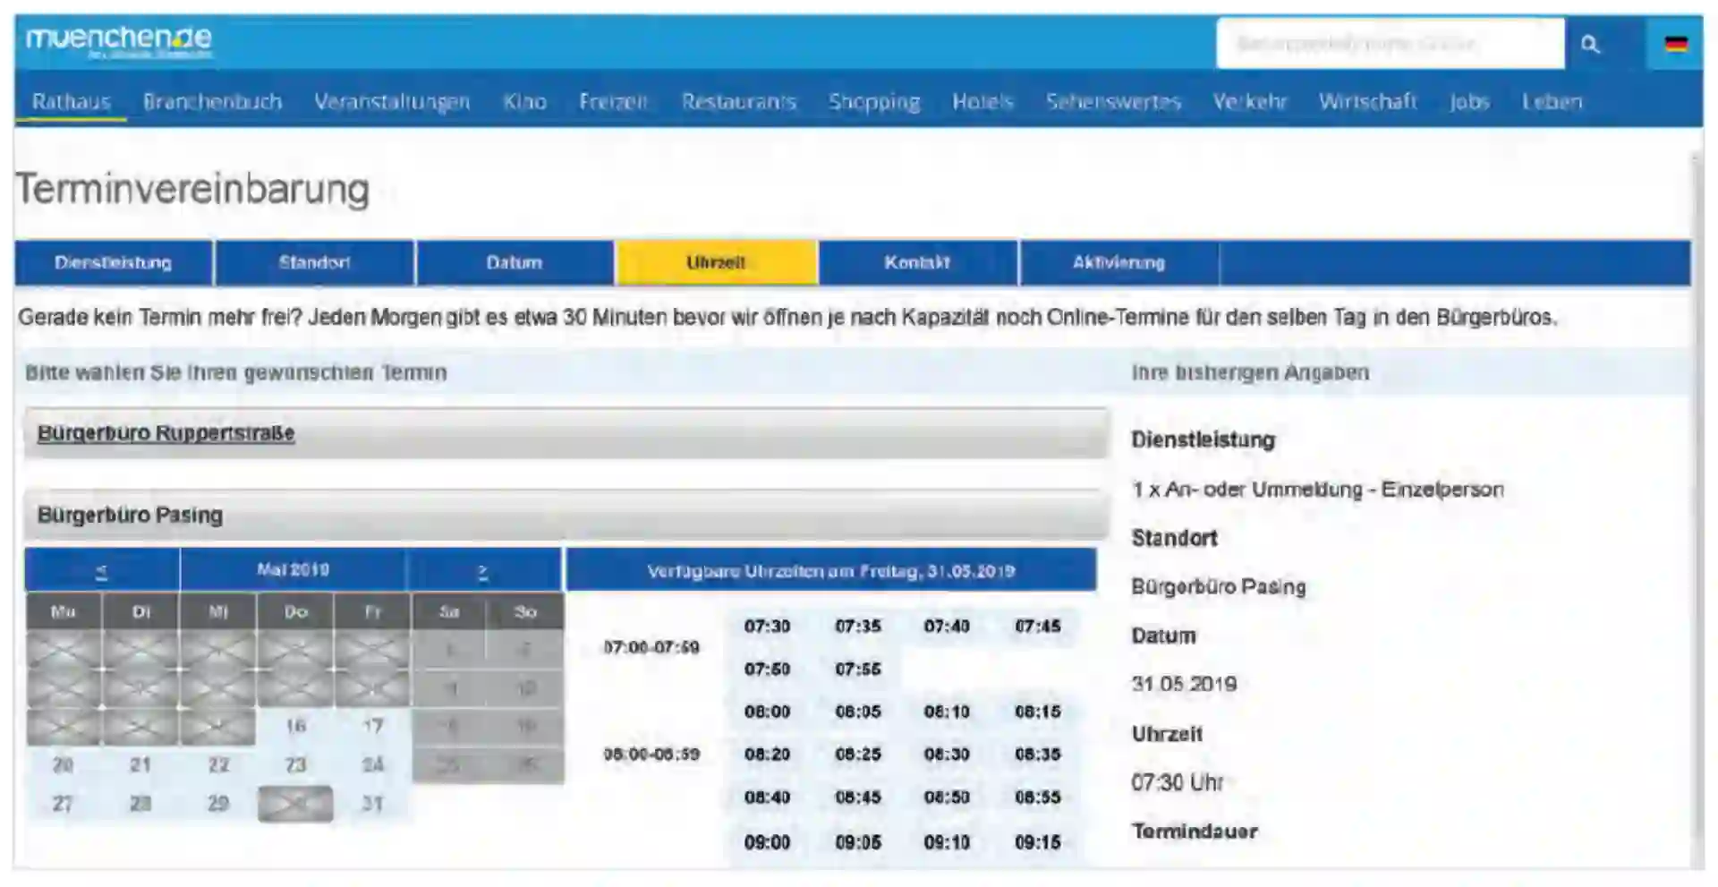This screenshot has width=1718, height=887.
Task: Switch to the Datum step tab
Action: pos(514,263)
